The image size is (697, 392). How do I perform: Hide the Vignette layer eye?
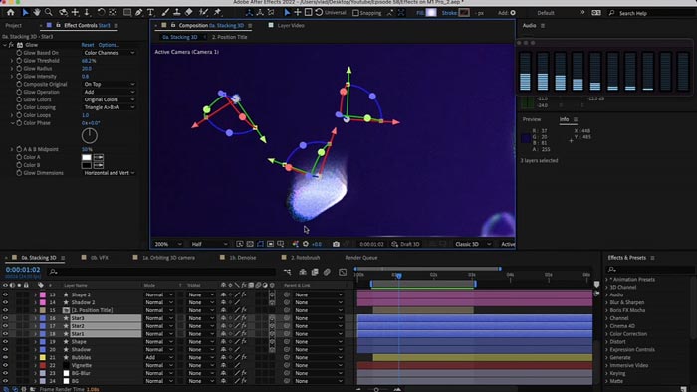(x=5, y=365)
